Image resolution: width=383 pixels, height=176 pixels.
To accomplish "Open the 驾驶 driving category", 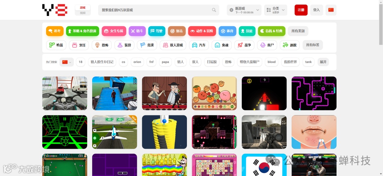I will point(157,31).
